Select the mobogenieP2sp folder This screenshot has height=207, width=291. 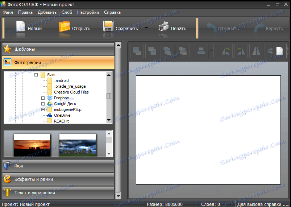point(67,109)
